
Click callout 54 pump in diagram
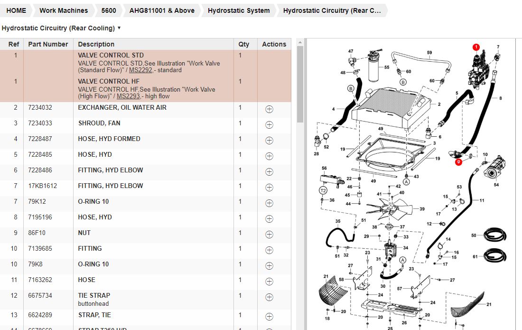[x=496, y=185]
